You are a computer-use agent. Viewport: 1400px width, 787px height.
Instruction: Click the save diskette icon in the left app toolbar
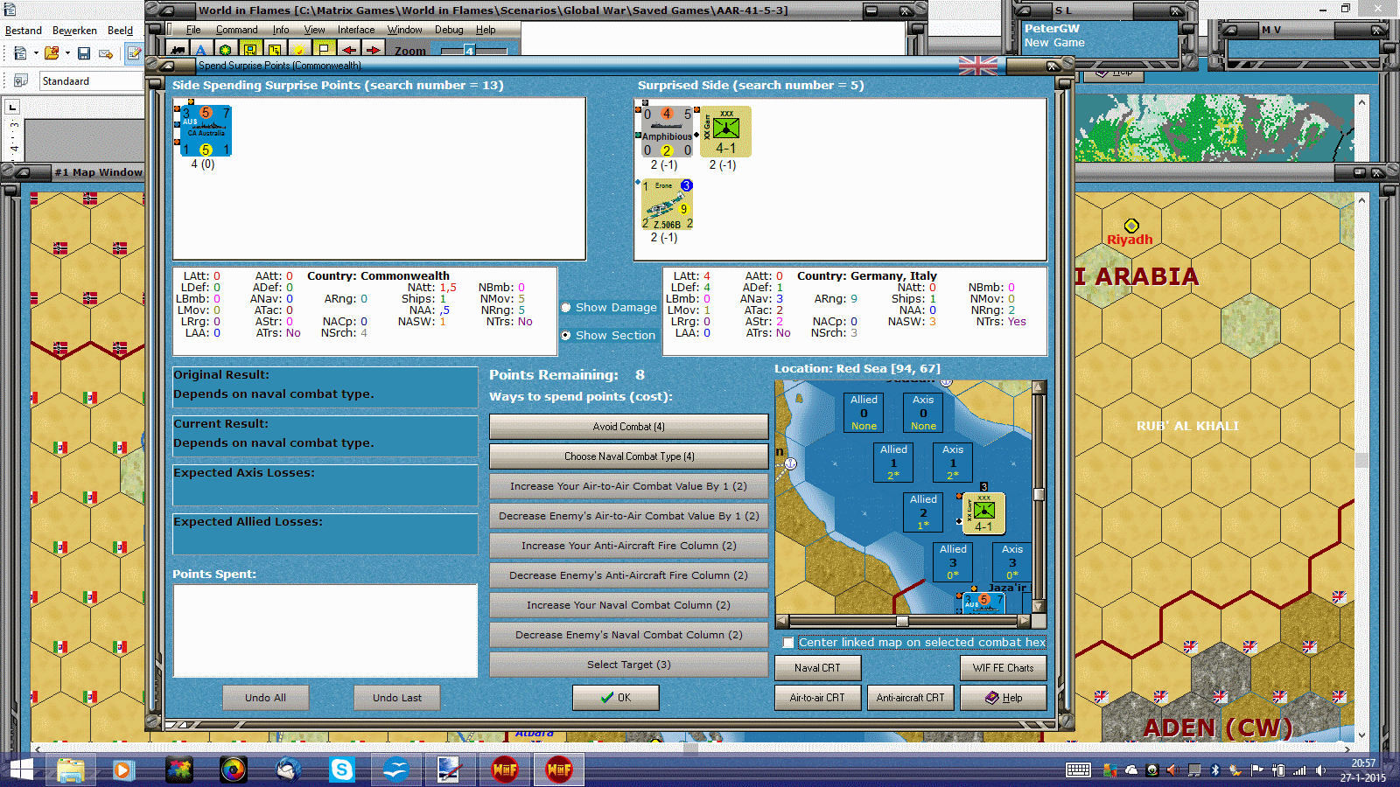(x=84, y=53)
